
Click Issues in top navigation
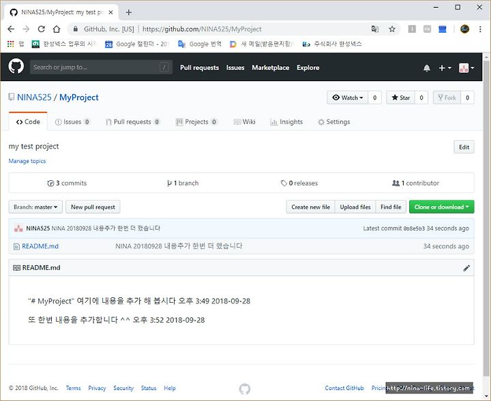point(235,68)
